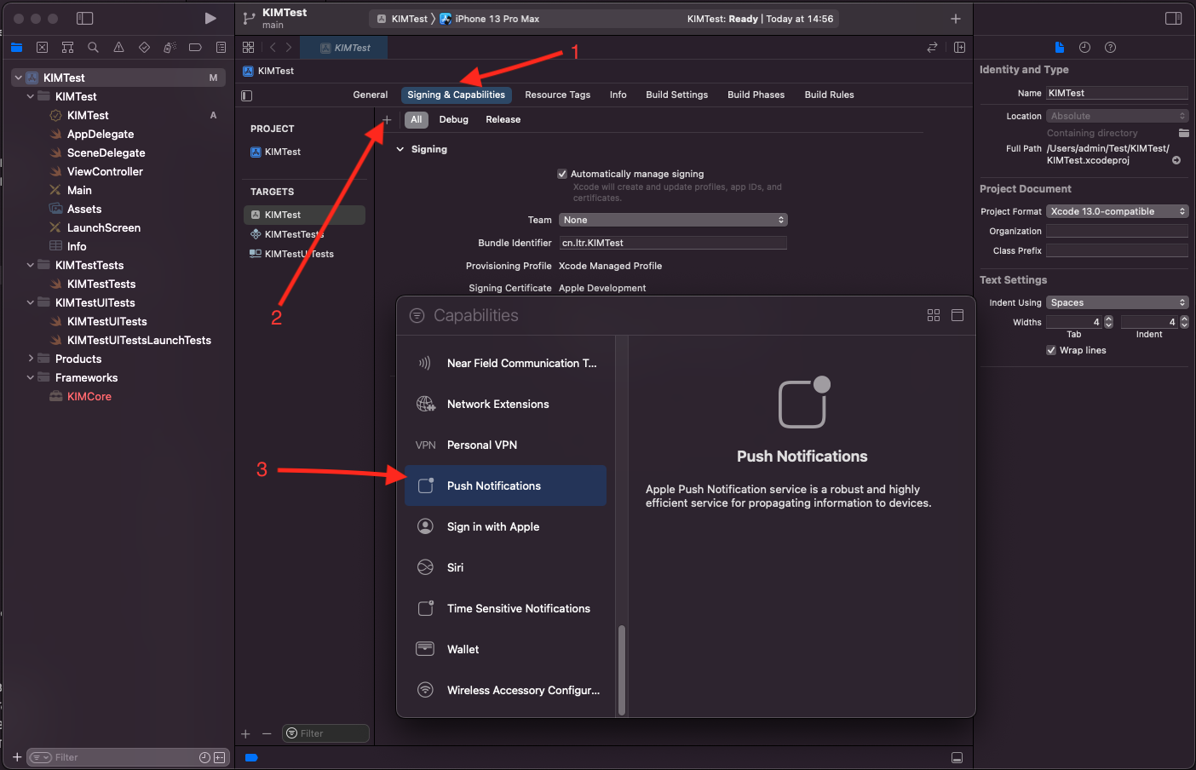Switch capabilities library to grid view
Image resolution: width=1196 pixels, height=770 pixels.
934,315
